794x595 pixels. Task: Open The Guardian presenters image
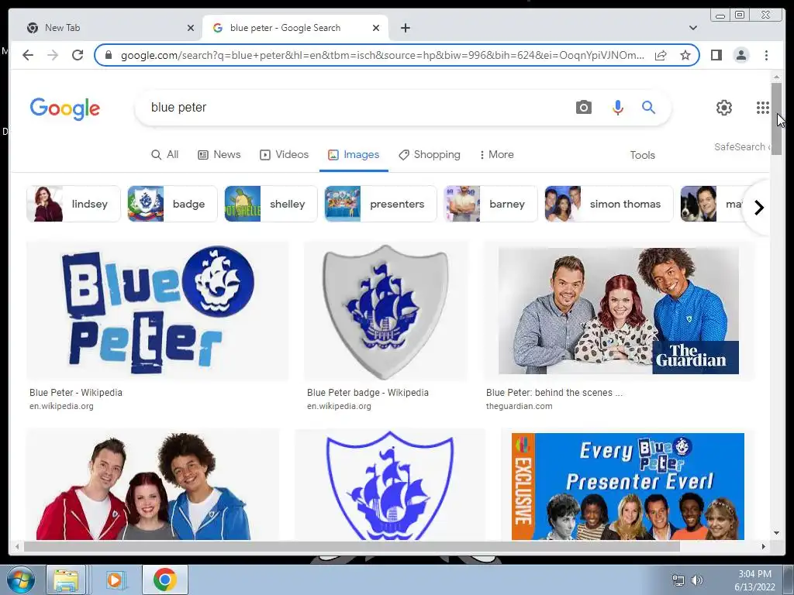pos(619,311)
